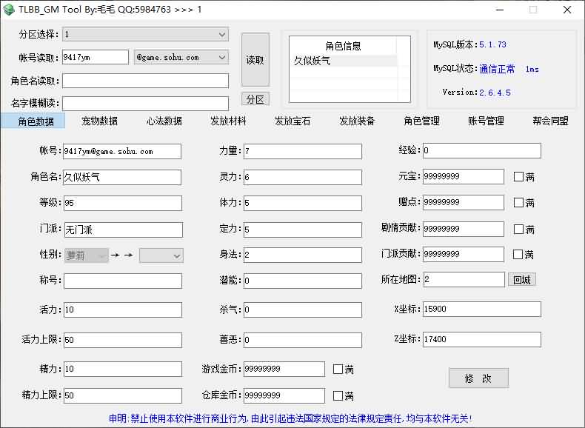Screen dimensions: 585x428
Task: Click the 角色名 field showing 久似妖气
Action: click(x=122, y=177)
